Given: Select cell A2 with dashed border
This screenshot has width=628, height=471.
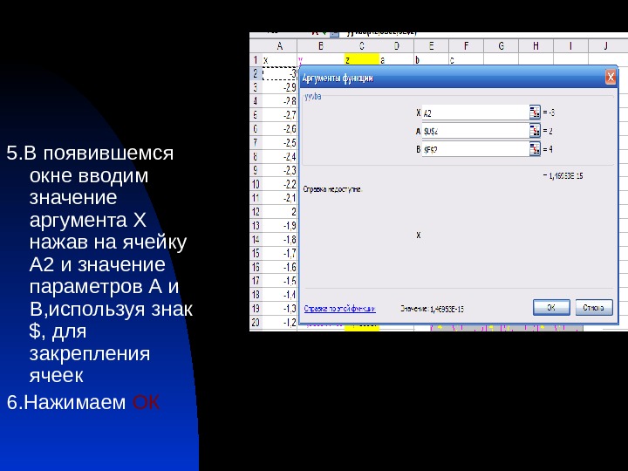Looking at the screenshot, I should tap(280, 73).
